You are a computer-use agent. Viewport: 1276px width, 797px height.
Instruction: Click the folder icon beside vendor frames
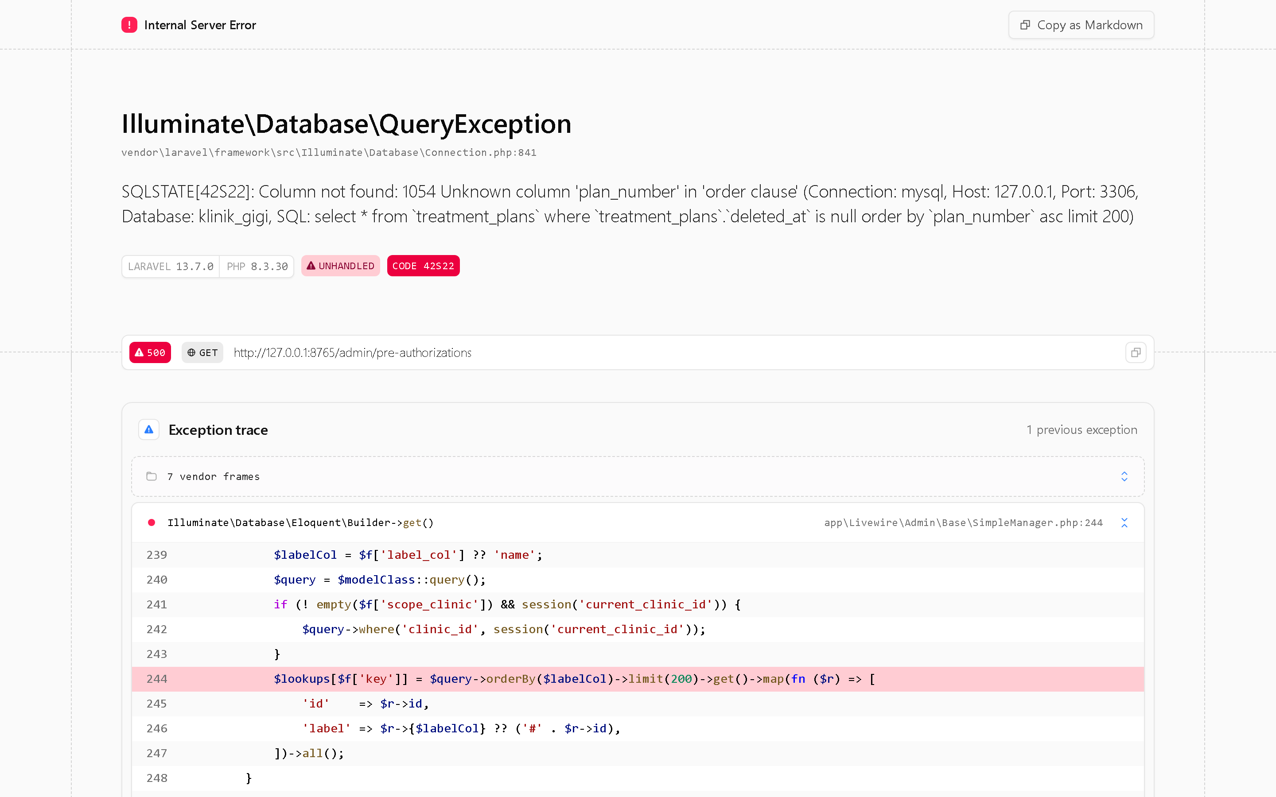[152, 476]
